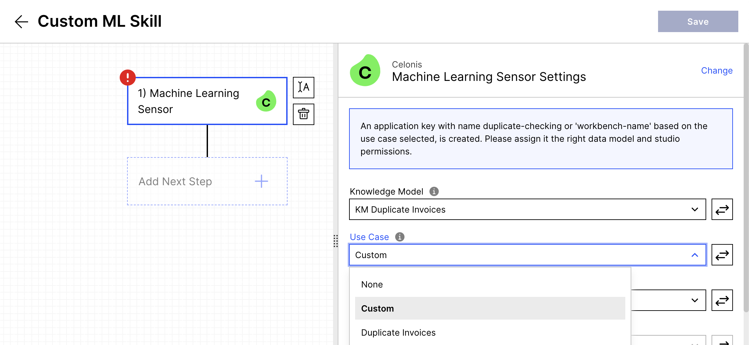Viewport: 749px width, 345px height.
Task: Click the plus icon in Add Next Step
Action: (261, 181)
